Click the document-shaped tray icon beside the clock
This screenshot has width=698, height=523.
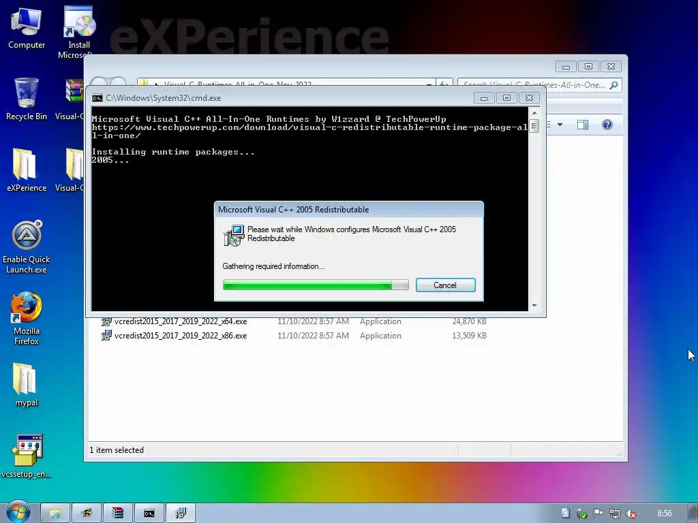click(x=565, y=513)
